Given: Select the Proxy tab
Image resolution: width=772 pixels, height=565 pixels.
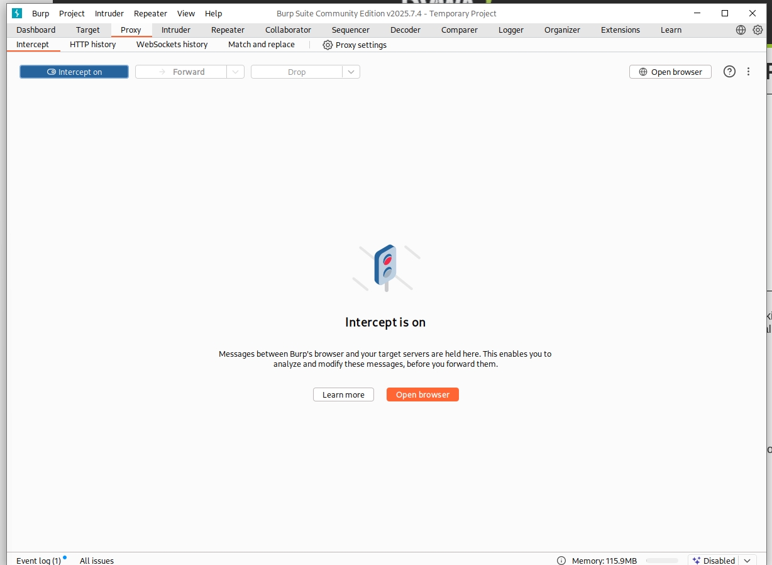Looking at the screenshot, I should pyautogui.click(x=131, y=30).
